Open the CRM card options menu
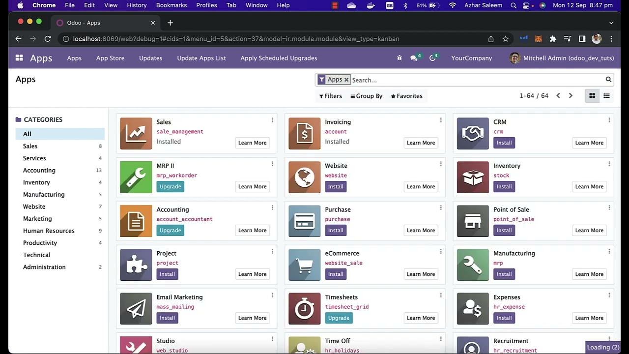This screenshot has width=629, height=354. pos(609,120)
